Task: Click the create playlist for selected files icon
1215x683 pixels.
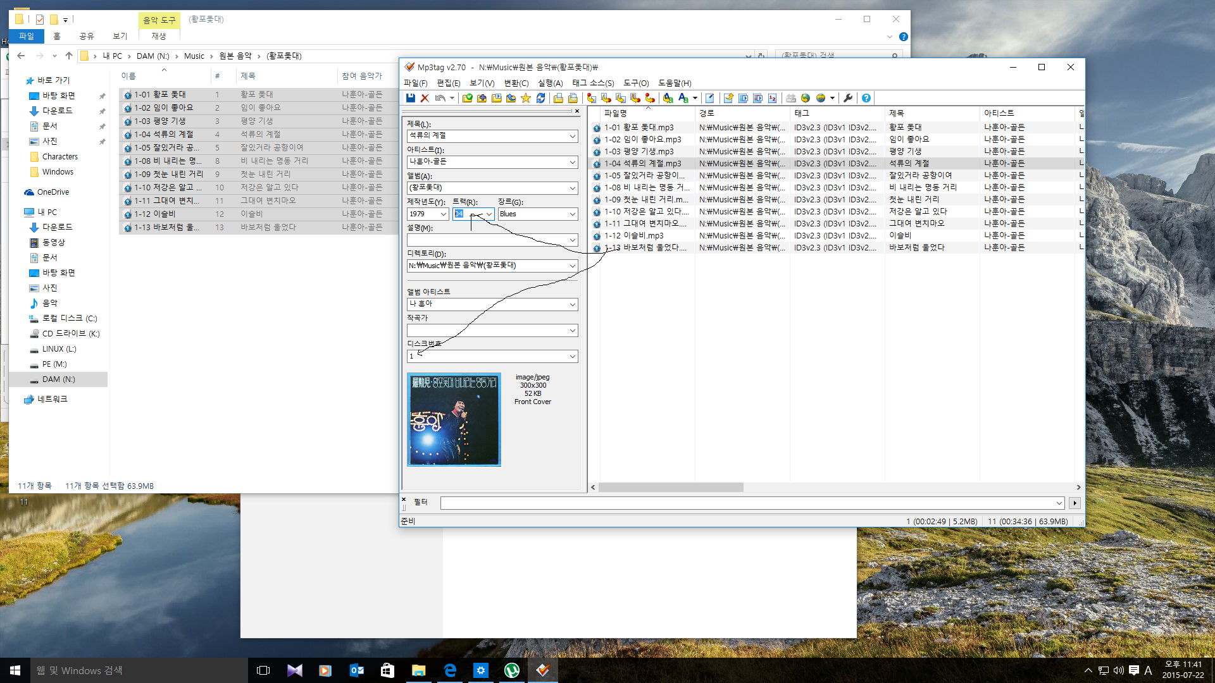Action: click(x=573, y=98)
